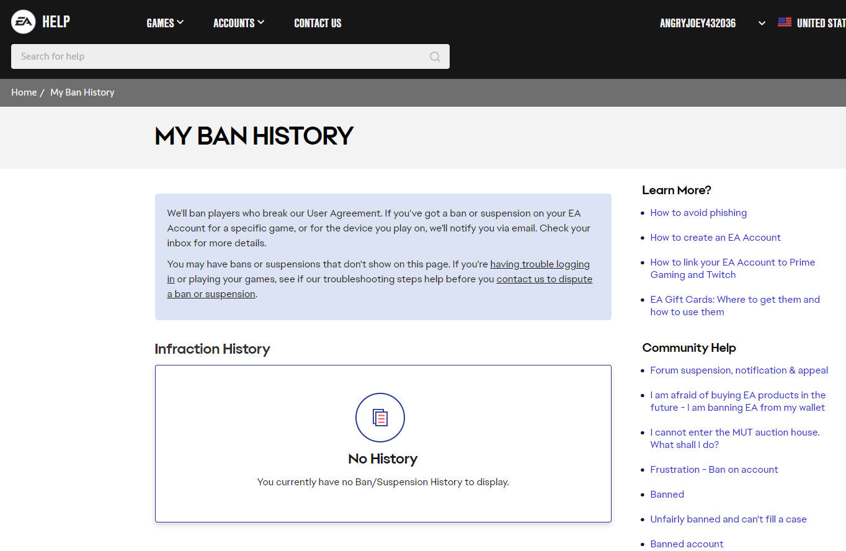Click the search magnifier icon

tap(435, 56)
